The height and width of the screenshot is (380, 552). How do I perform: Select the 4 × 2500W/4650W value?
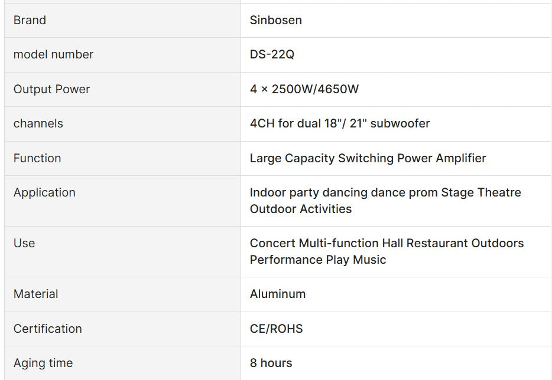pyautogui.click(x=304, y=89)
